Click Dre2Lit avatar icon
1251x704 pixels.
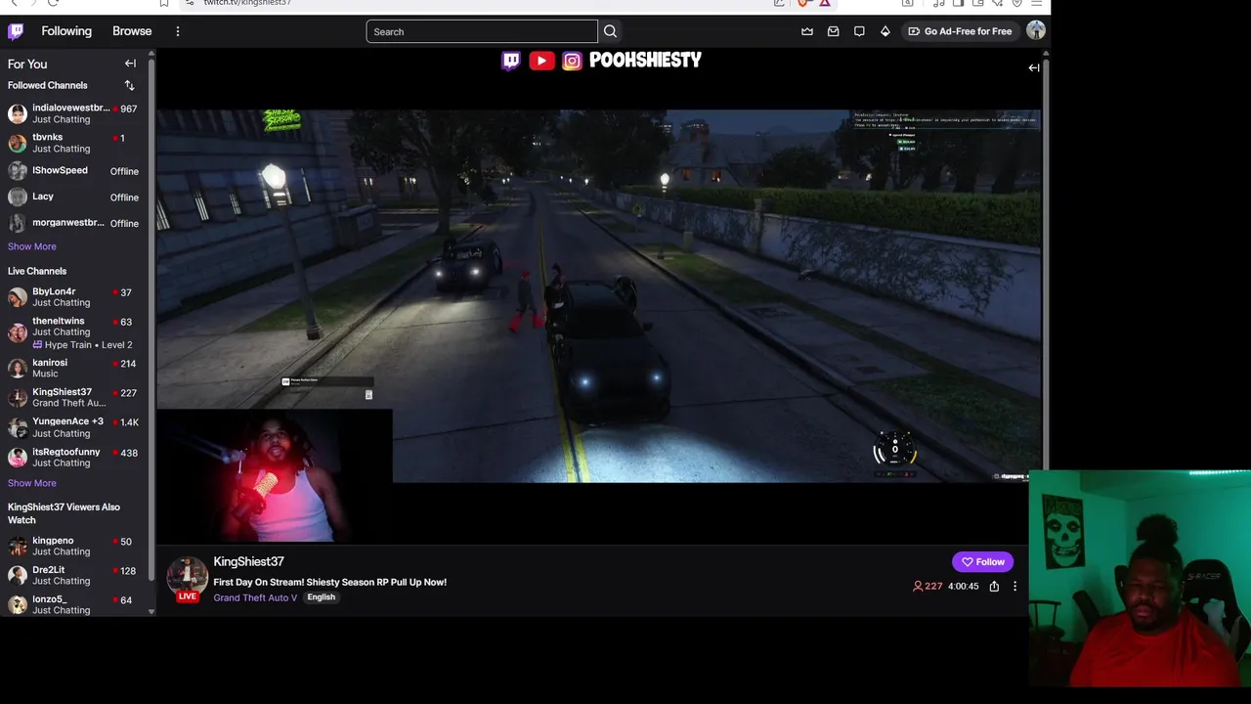pos(17,575)
